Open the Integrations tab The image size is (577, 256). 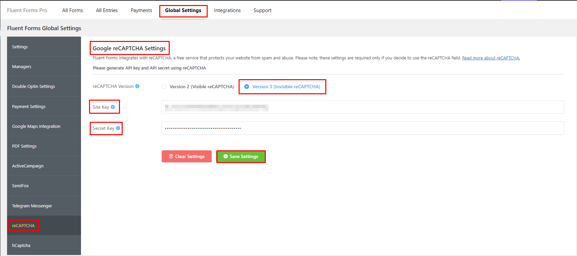227,10
